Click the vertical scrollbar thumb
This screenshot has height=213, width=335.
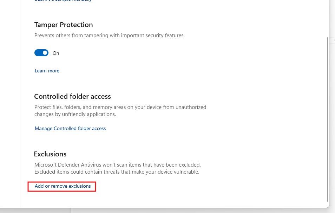[327, 120]
